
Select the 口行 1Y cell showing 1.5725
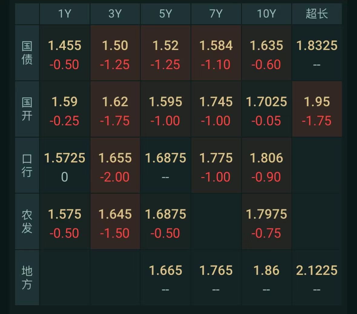click(x=65, y=165)
